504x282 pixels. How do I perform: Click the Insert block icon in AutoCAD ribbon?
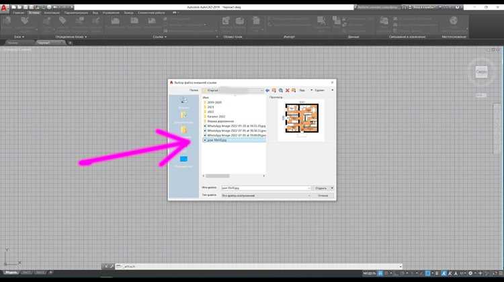click(x=7, y=22)
